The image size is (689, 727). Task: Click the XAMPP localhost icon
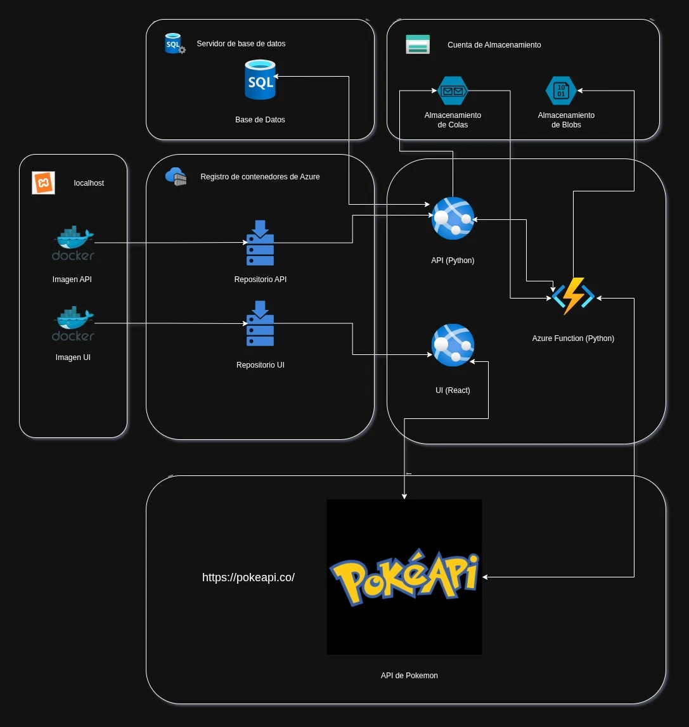(42, 183)
